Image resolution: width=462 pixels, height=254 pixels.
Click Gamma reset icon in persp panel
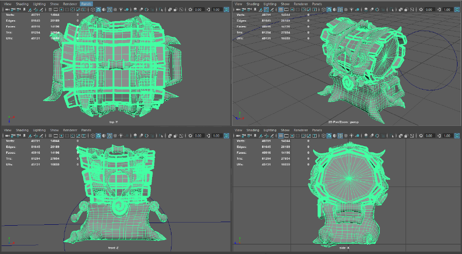[439, 9]
